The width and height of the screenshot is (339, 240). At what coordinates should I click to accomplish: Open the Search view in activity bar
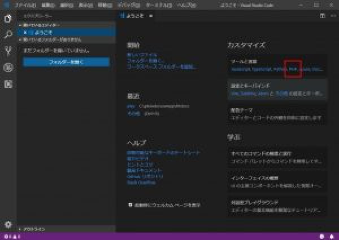[x=8, y=34]
